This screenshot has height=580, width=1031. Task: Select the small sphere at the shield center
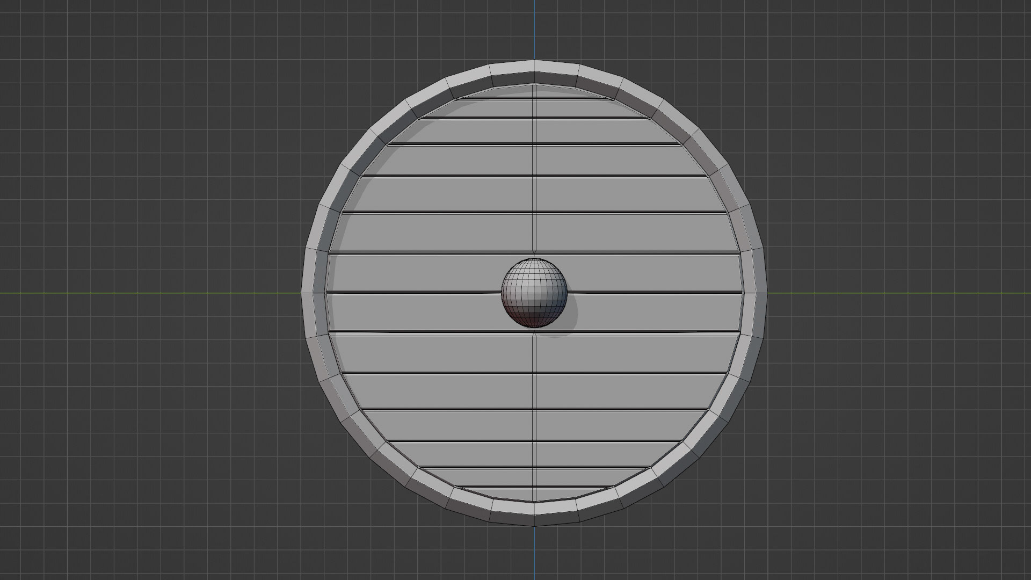point(534,293)
